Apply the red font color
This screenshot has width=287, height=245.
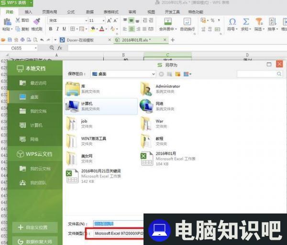pos(102,29)
